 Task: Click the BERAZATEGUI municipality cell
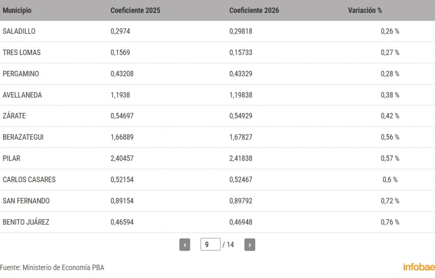(x=23, y=137)
